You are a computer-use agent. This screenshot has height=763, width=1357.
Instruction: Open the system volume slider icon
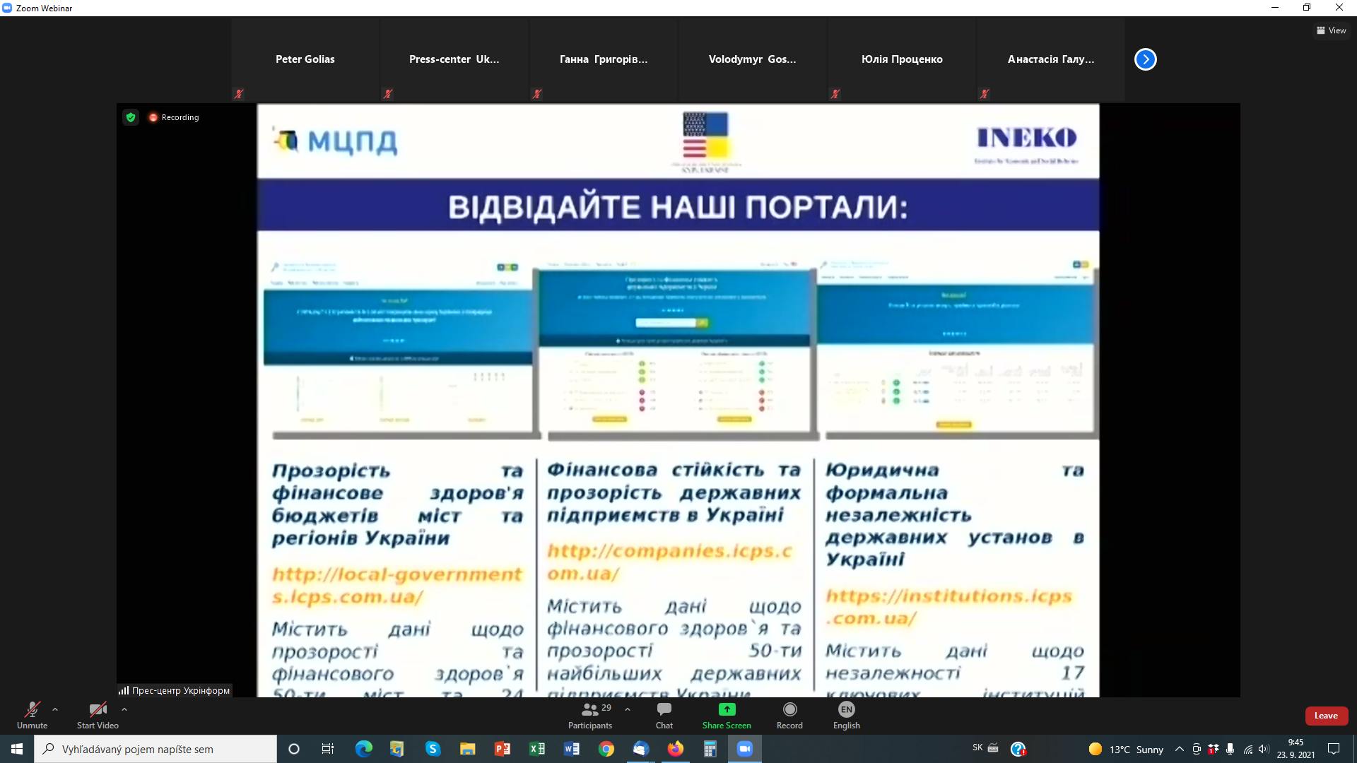[x=1264, y=749]
